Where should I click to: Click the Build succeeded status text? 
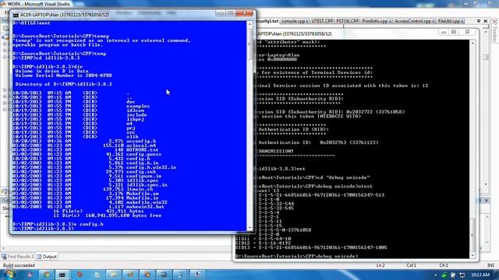pos(19,265)
